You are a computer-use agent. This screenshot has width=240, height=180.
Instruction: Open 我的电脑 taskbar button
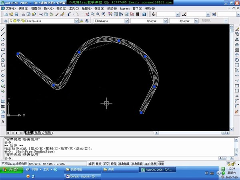pyautogui.click(x=82, y=170)
